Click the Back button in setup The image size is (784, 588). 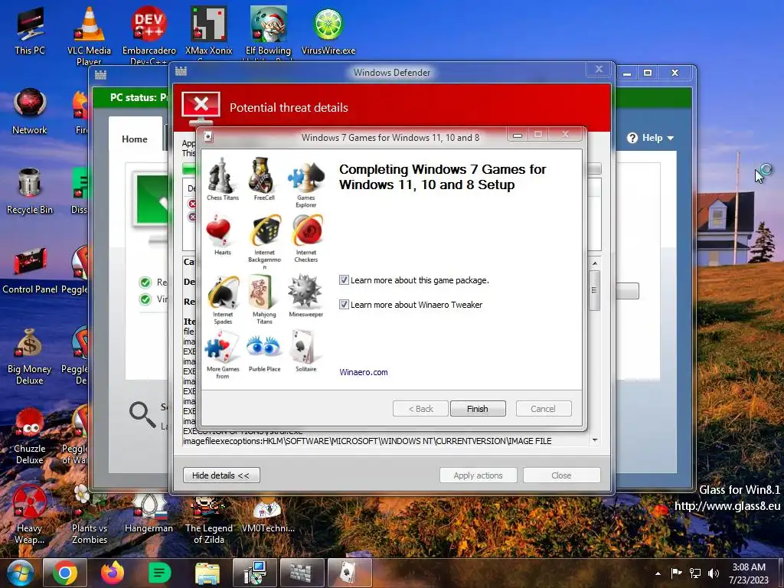pyautogui.click(x=421, y=409)
